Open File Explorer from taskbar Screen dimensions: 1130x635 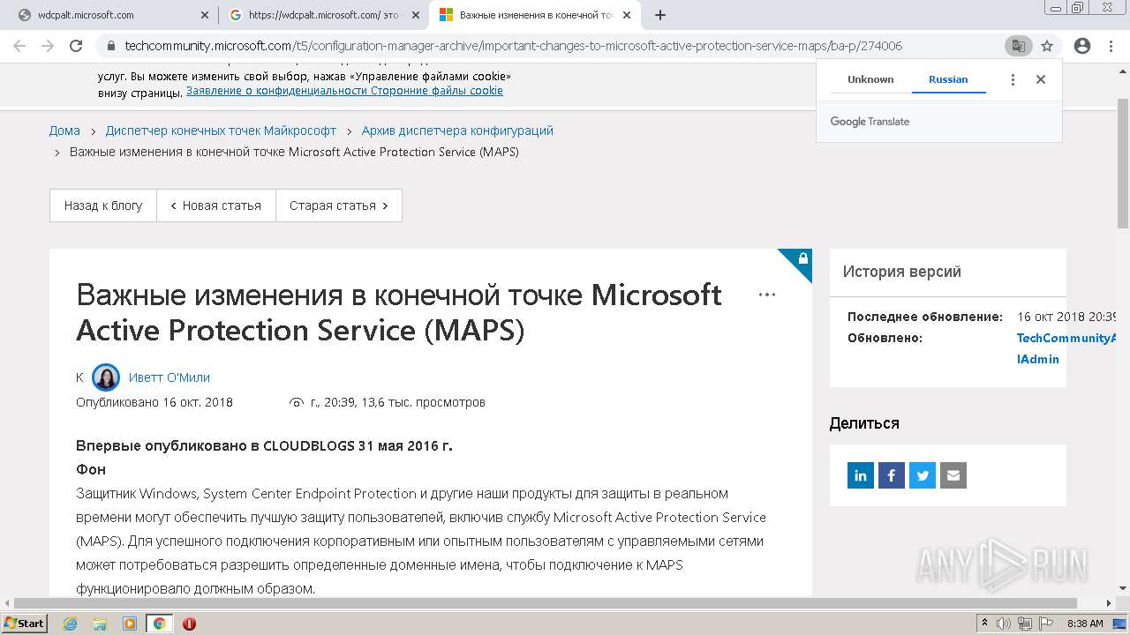[100, 624]
